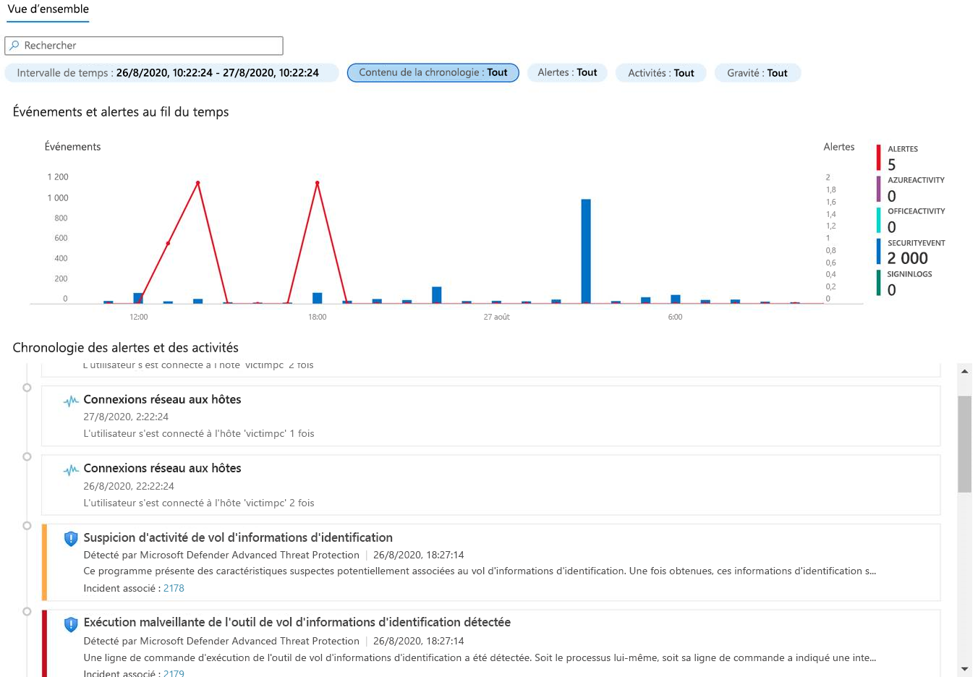978x677 pixels.
Task: Click the search magnifier icon
Action: coord(14,46)
